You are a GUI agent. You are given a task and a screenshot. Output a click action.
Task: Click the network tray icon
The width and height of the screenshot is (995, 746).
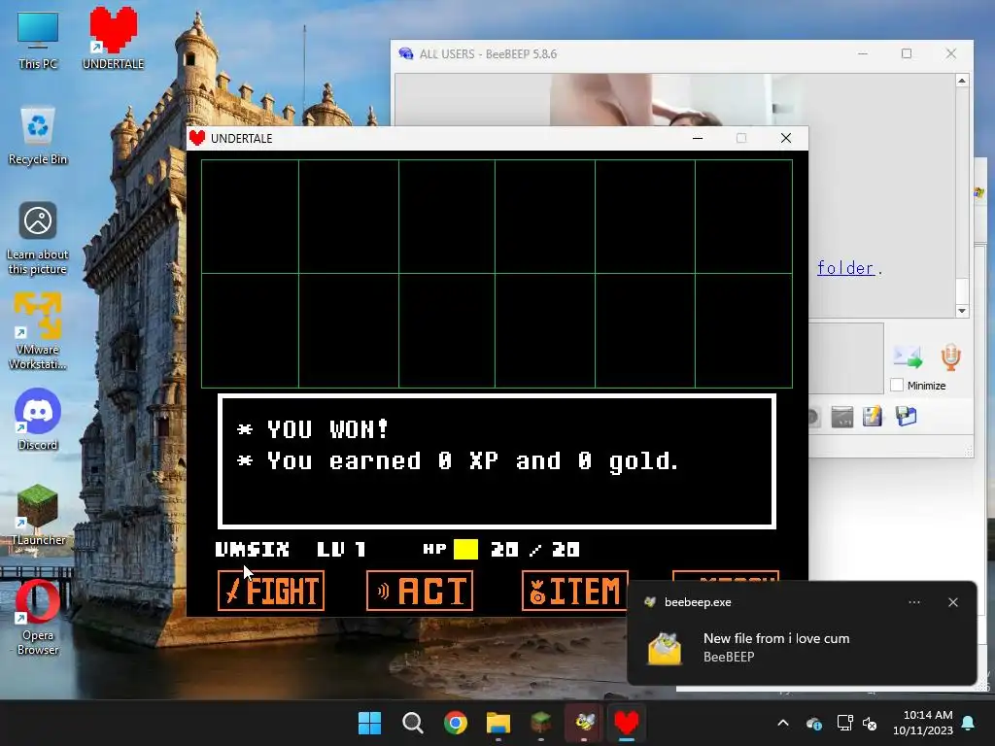(x=844, y=723)
